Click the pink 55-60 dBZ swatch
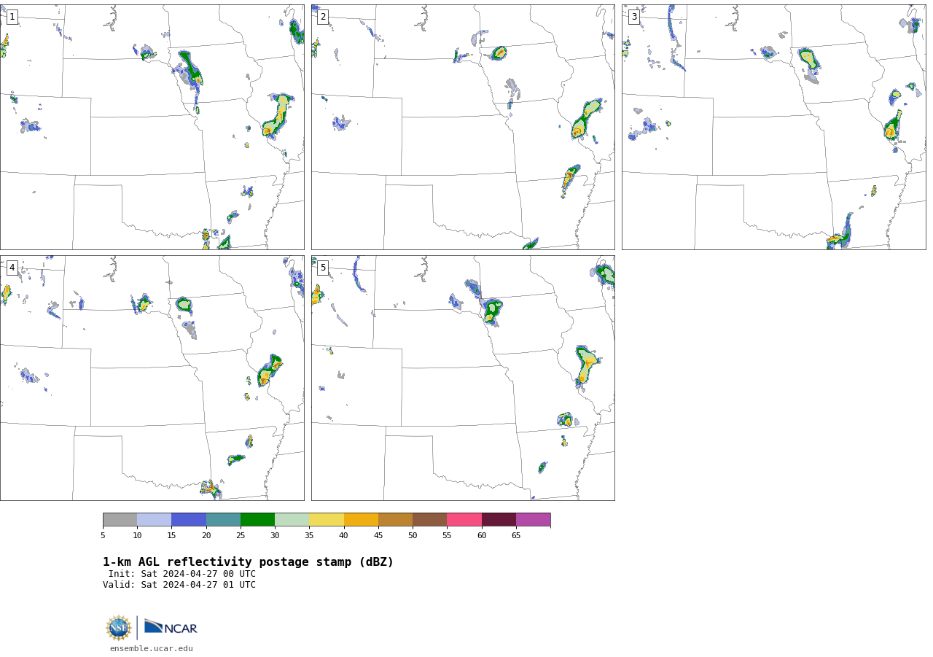The height and width of the screenshot is (657, 933). [464, 519]
